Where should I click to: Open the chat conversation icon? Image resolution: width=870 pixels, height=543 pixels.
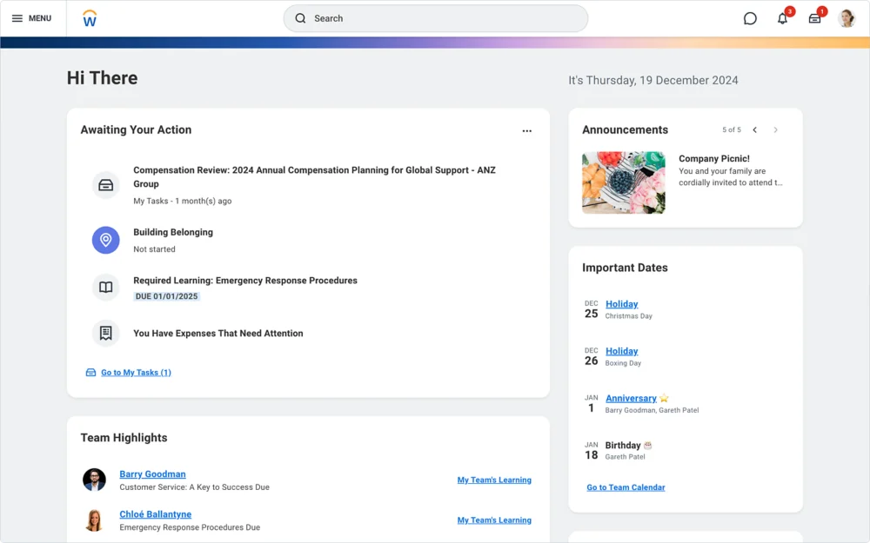[750, 18]
